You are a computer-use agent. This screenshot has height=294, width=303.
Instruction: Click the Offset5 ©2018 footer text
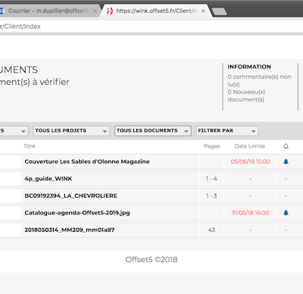[151, 259]
